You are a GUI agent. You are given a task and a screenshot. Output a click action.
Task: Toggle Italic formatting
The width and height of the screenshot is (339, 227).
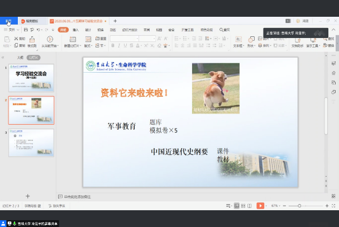[118, 46]
